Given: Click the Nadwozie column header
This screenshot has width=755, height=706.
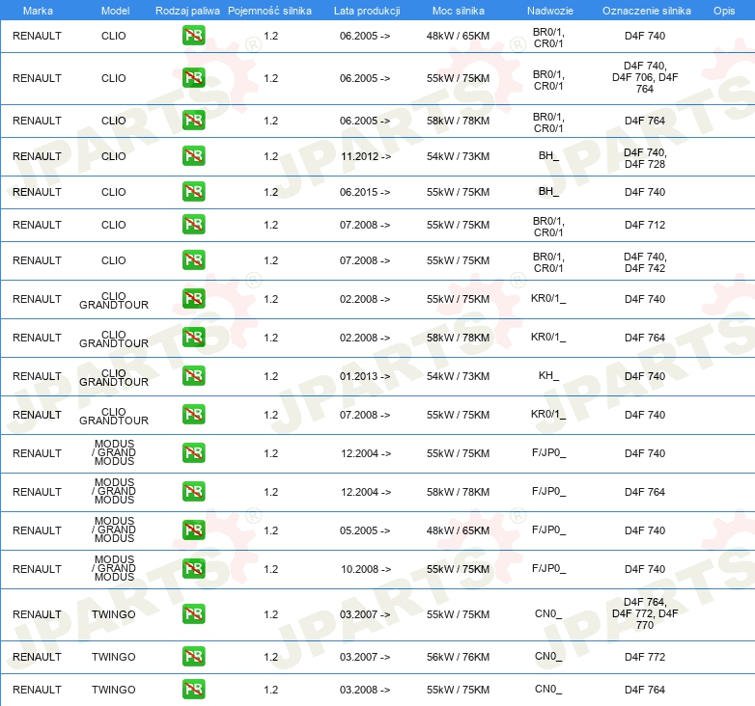Looking at the screenshot, I should click(550, 11).
